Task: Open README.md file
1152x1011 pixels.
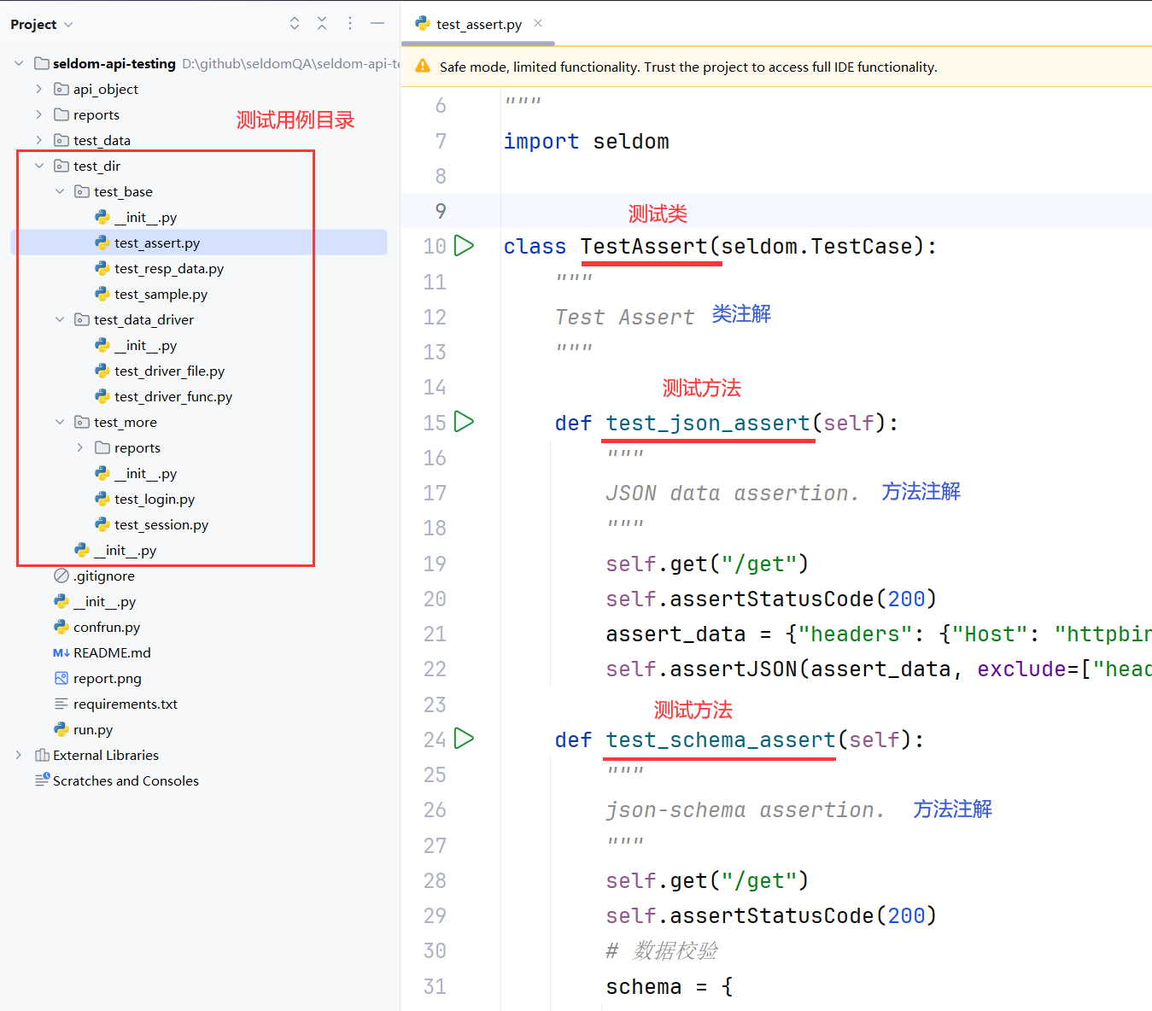Action: (x=111, y=652)
